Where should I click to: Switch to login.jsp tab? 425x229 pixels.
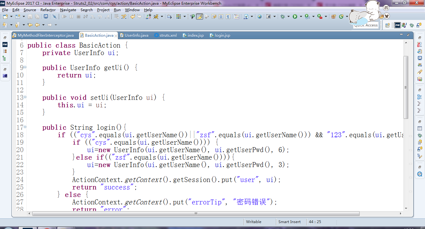[220, 35]
